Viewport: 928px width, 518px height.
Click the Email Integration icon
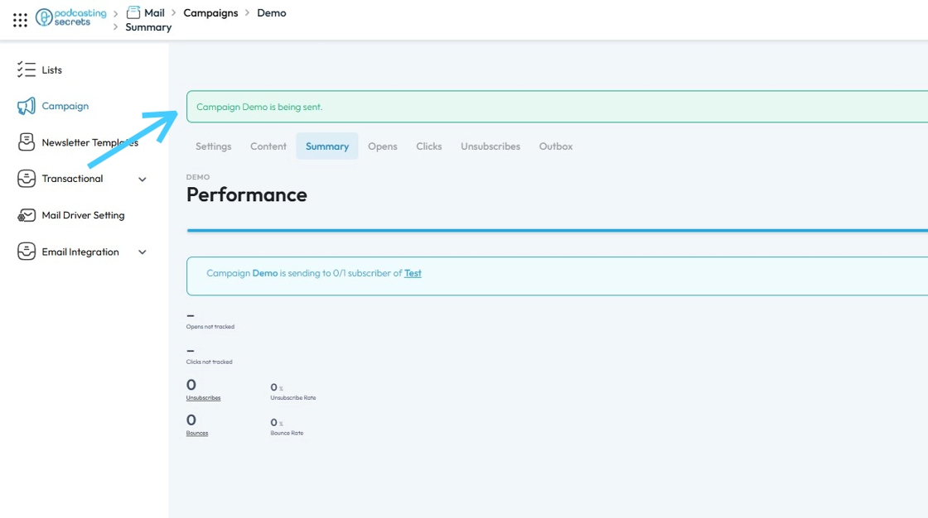pos(26,252)
